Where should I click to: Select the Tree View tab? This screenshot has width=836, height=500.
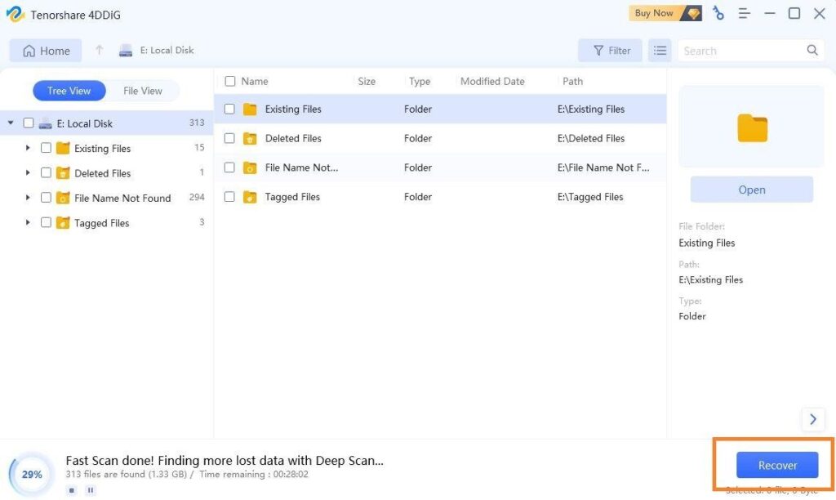pyautogui.click(x=69, y=91)
